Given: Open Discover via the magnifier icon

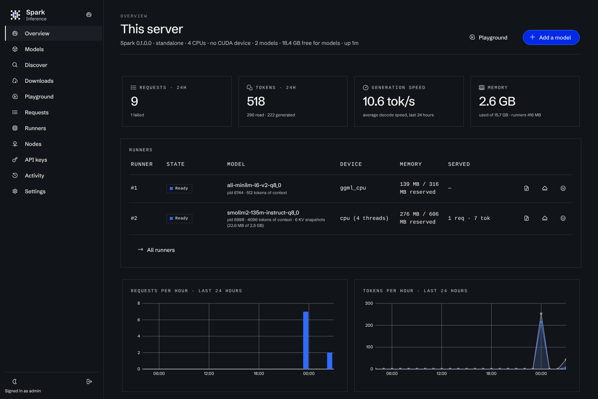Looking at the screenshot, I should pyautogui.click(x=15, y=65).
